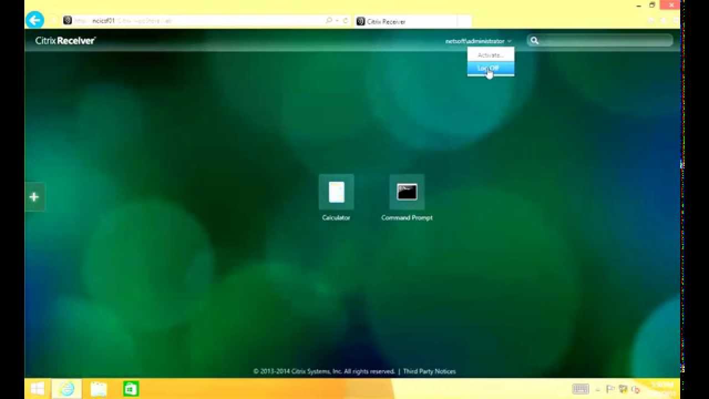Viewport: 709px width, 399px height.
Task: Click the Citrix Receiver logo
Action: [x=65, y=40]
